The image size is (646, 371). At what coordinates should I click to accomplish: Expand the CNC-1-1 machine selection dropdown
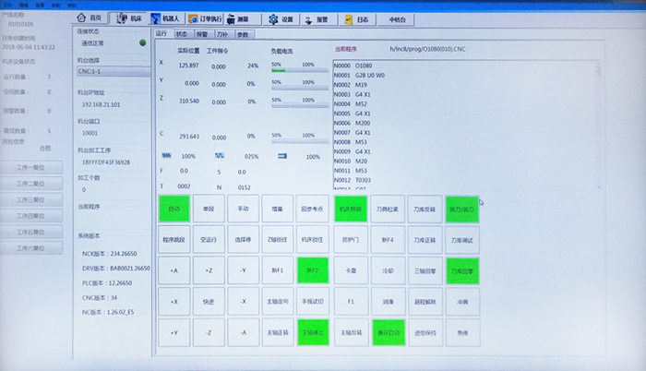[112, 71]
